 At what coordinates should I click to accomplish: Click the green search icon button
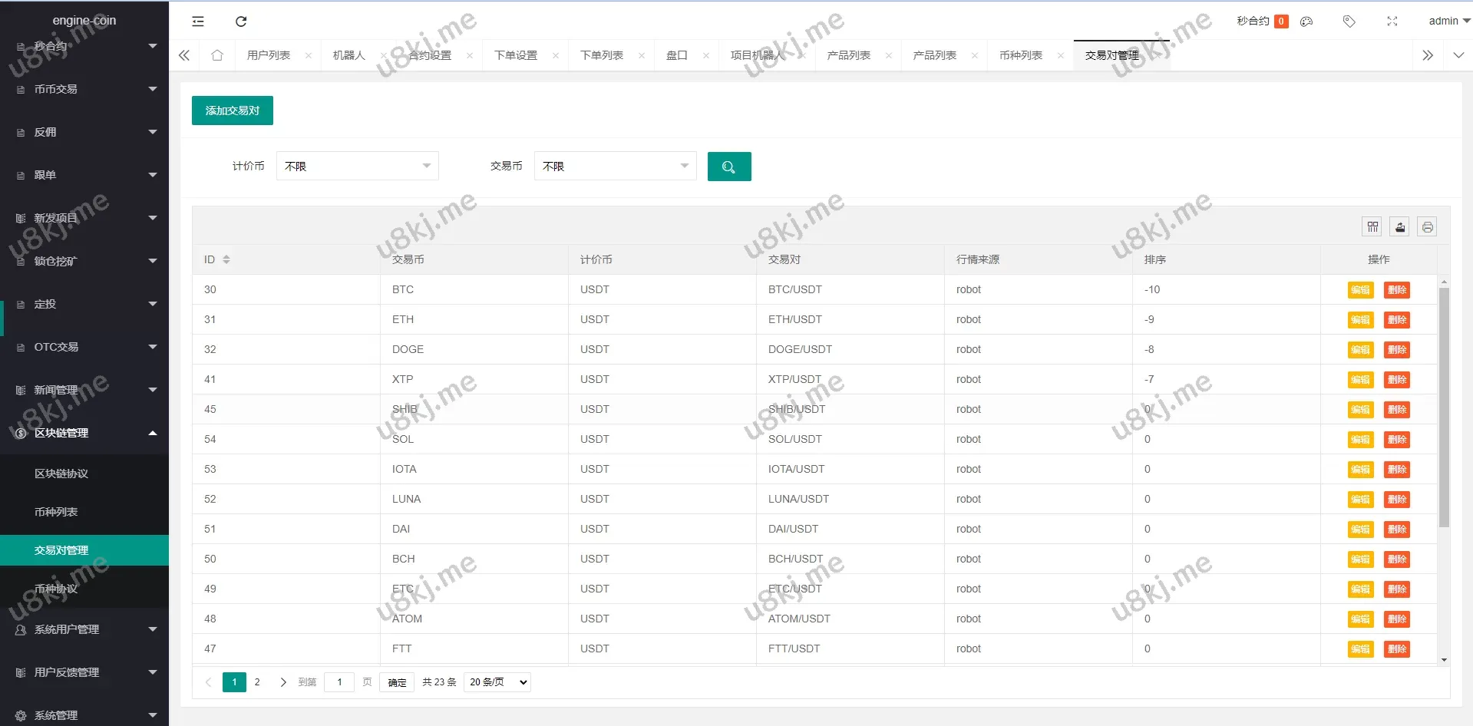728,167
